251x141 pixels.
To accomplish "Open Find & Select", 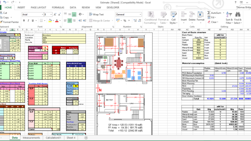I will (x=238, y=18).
